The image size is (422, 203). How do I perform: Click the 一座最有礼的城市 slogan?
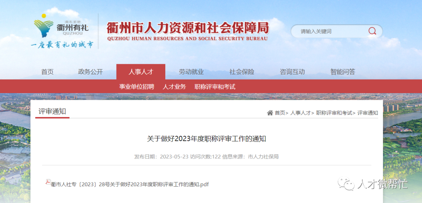(x=62, y=45)
